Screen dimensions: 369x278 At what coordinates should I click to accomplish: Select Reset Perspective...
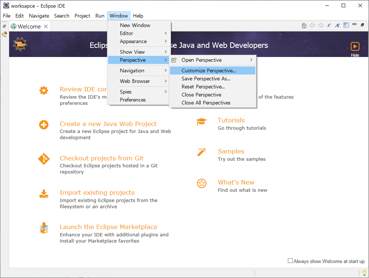point(213,87)
